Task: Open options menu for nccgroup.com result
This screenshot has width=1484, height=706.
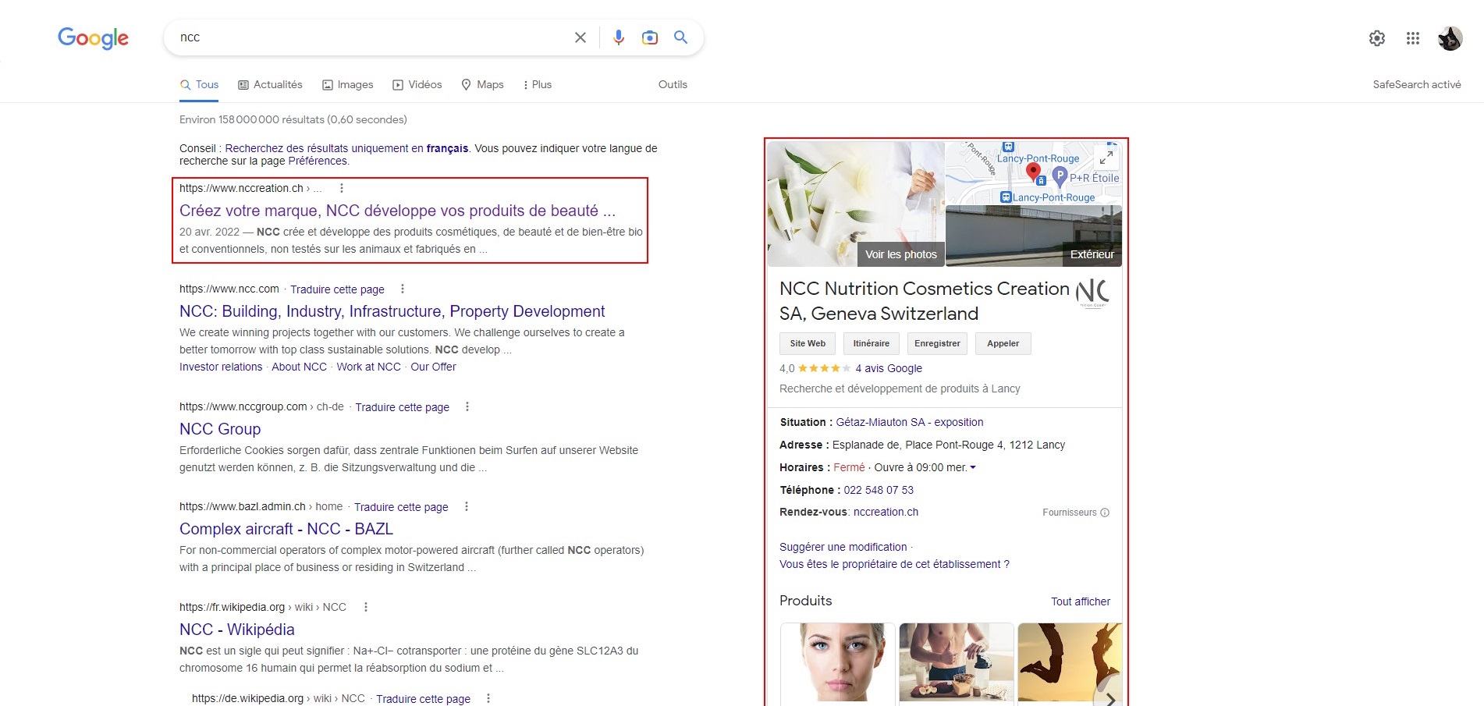Action: coord(467,406)
